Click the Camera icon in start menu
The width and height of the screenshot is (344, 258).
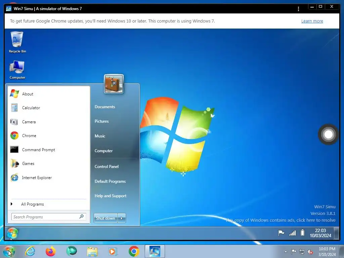(14, 122)
